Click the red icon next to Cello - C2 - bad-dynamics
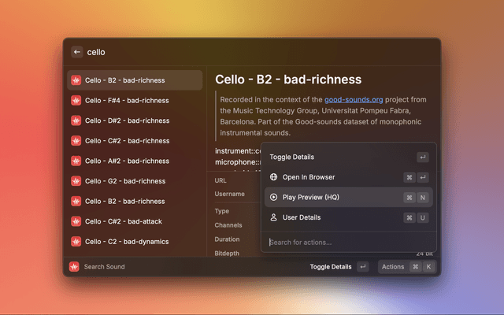This screenshot has height=315, width=504. pyautogui.click(x=76, y=242)
